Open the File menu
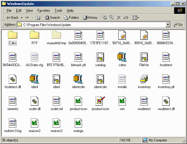The image size is (187, 144). click(9, 11)
